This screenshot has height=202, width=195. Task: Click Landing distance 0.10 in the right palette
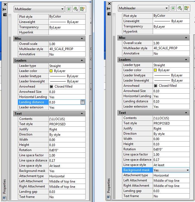[x=171, y=101]
